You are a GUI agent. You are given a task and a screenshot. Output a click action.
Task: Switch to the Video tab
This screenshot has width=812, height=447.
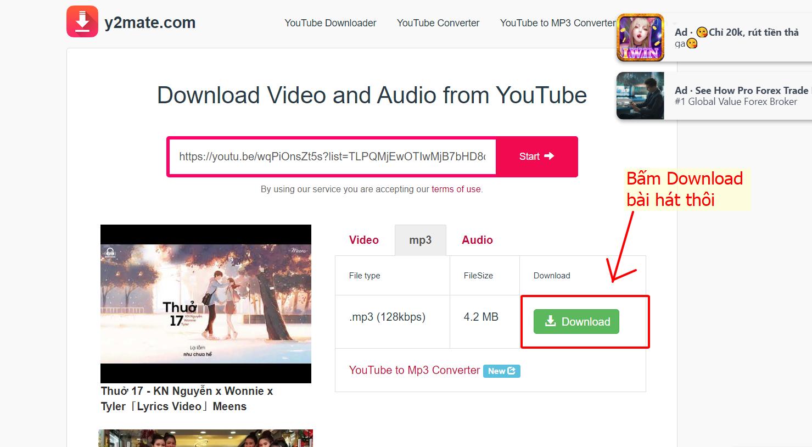tap(363, 240)
